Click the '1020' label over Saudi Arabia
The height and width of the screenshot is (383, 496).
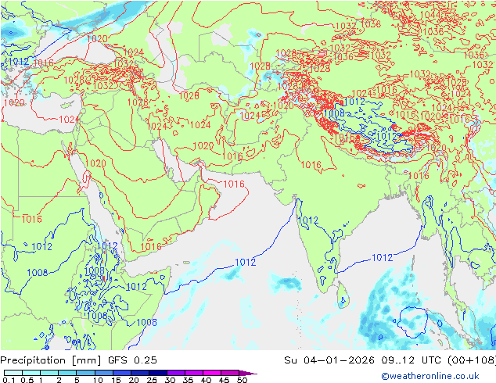(95, 163)
